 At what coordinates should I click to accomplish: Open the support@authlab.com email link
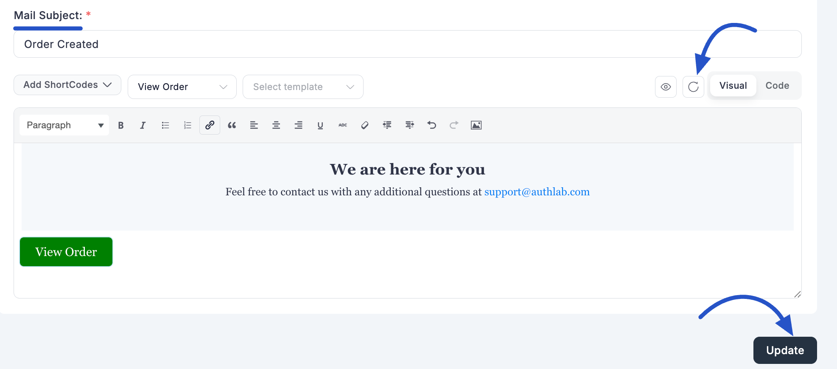pos(537,192)
